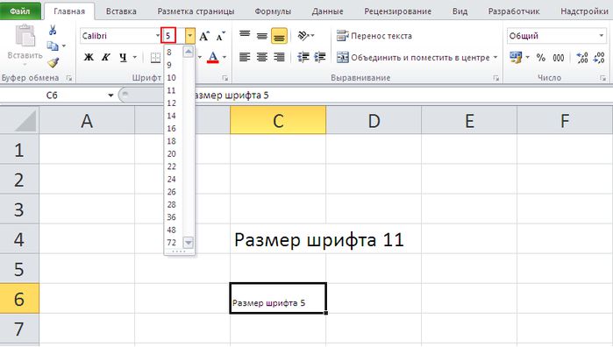Align cell text to center

point(261,58)
